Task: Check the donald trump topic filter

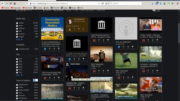Action: click(17, 85)
